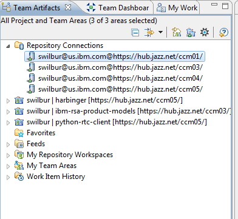Screen dimensions: 238x219
Task: Expand the Feeds node
Action: 8,144
